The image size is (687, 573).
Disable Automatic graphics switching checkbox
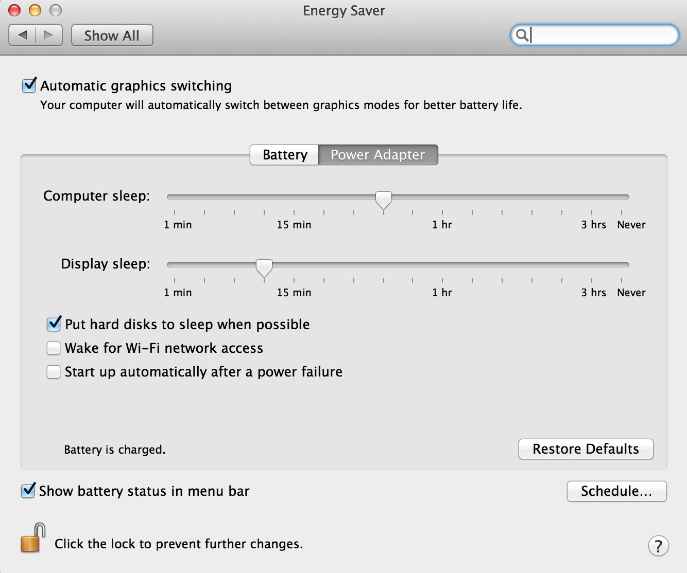29,85
